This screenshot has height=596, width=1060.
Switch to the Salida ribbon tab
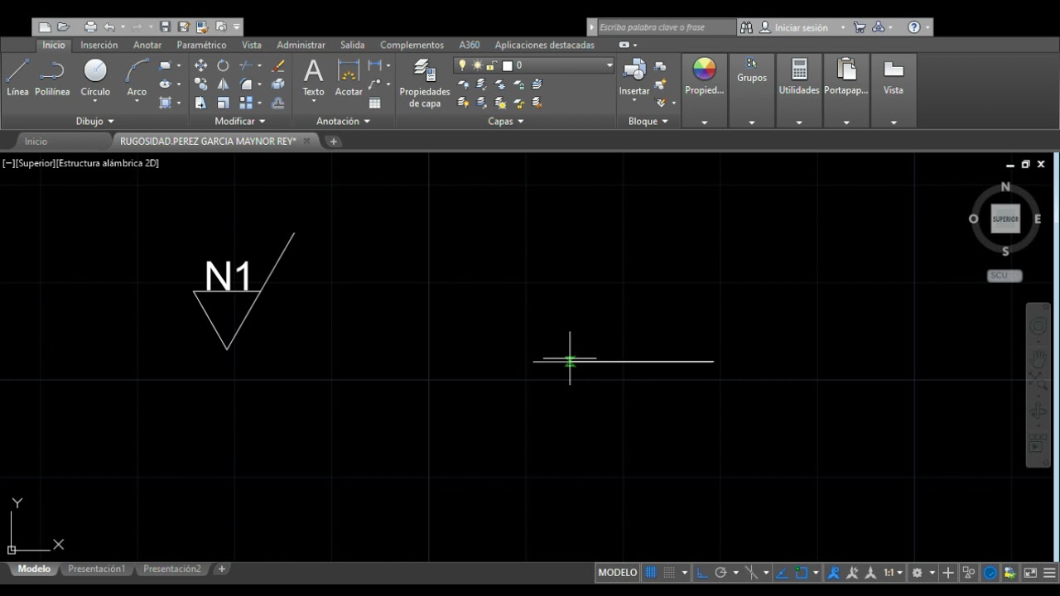pyautogui.click(x=352, y=45)
